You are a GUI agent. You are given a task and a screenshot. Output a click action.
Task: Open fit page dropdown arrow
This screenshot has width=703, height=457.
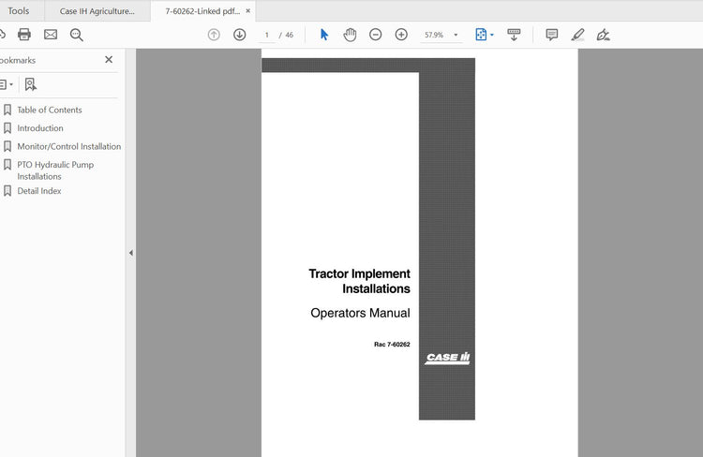coord(492,35)
